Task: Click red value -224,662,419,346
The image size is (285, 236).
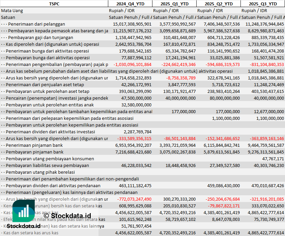Action: click(178, 65)
